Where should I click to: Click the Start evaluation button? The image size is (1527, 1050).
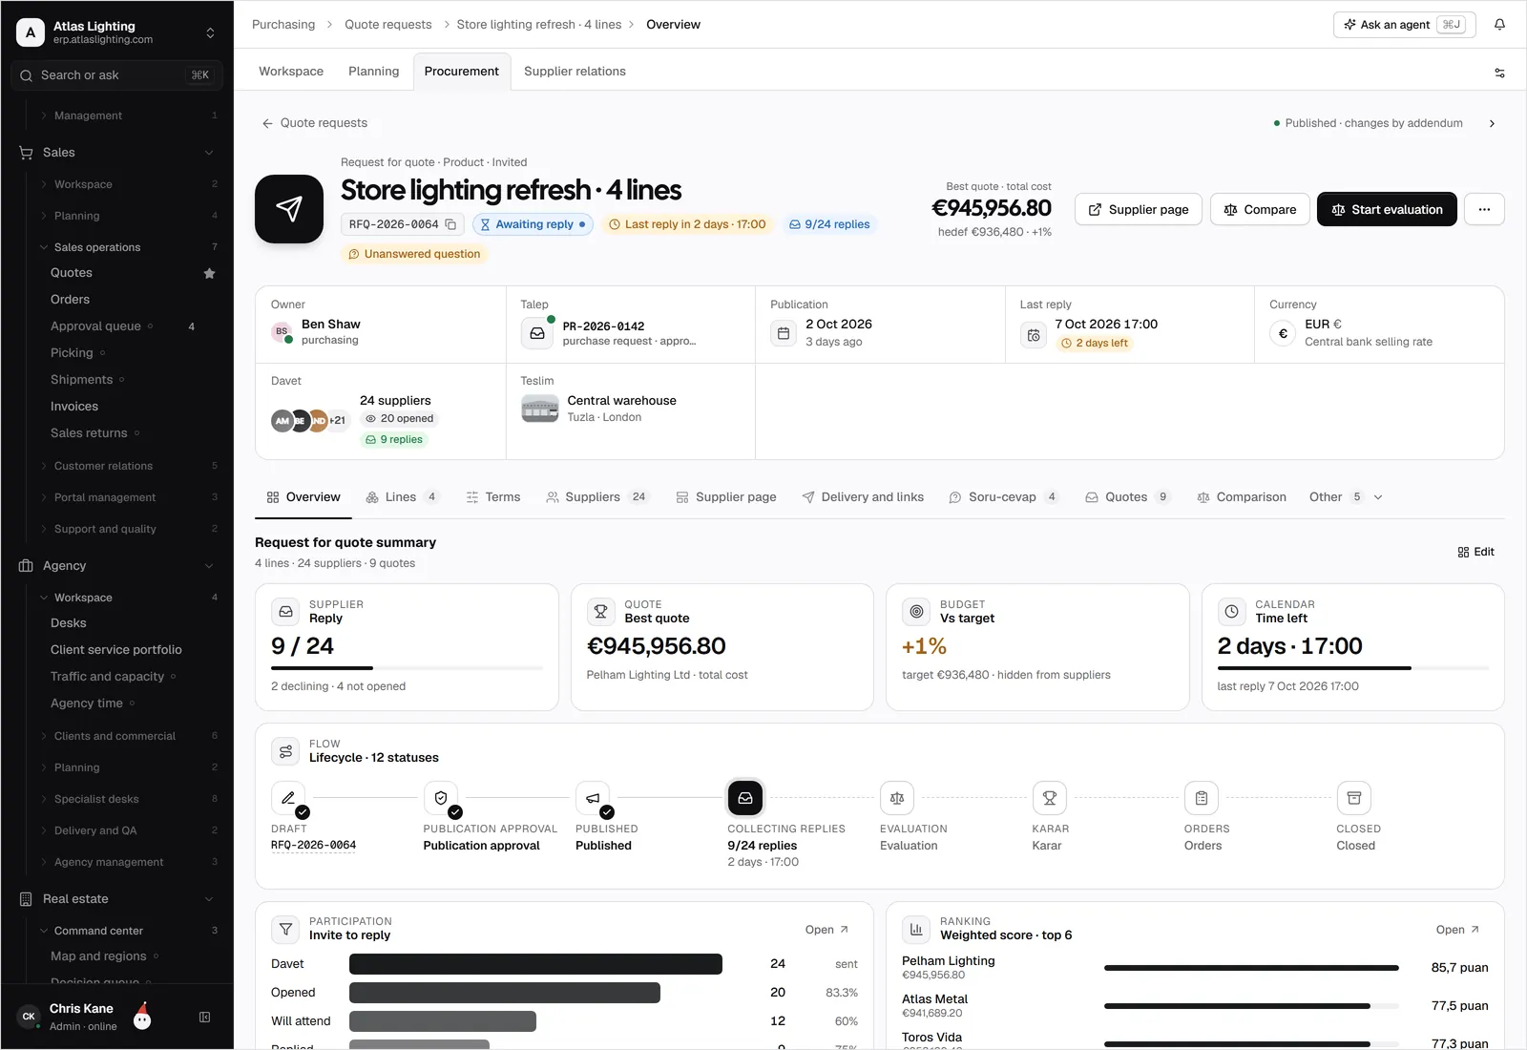tap(1387, 209)
